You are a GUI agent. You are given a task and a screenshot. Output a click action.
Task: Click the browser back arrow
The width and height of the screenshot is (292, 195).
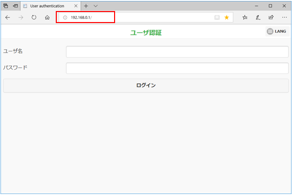pyautogui.click(x=8, y=18)
